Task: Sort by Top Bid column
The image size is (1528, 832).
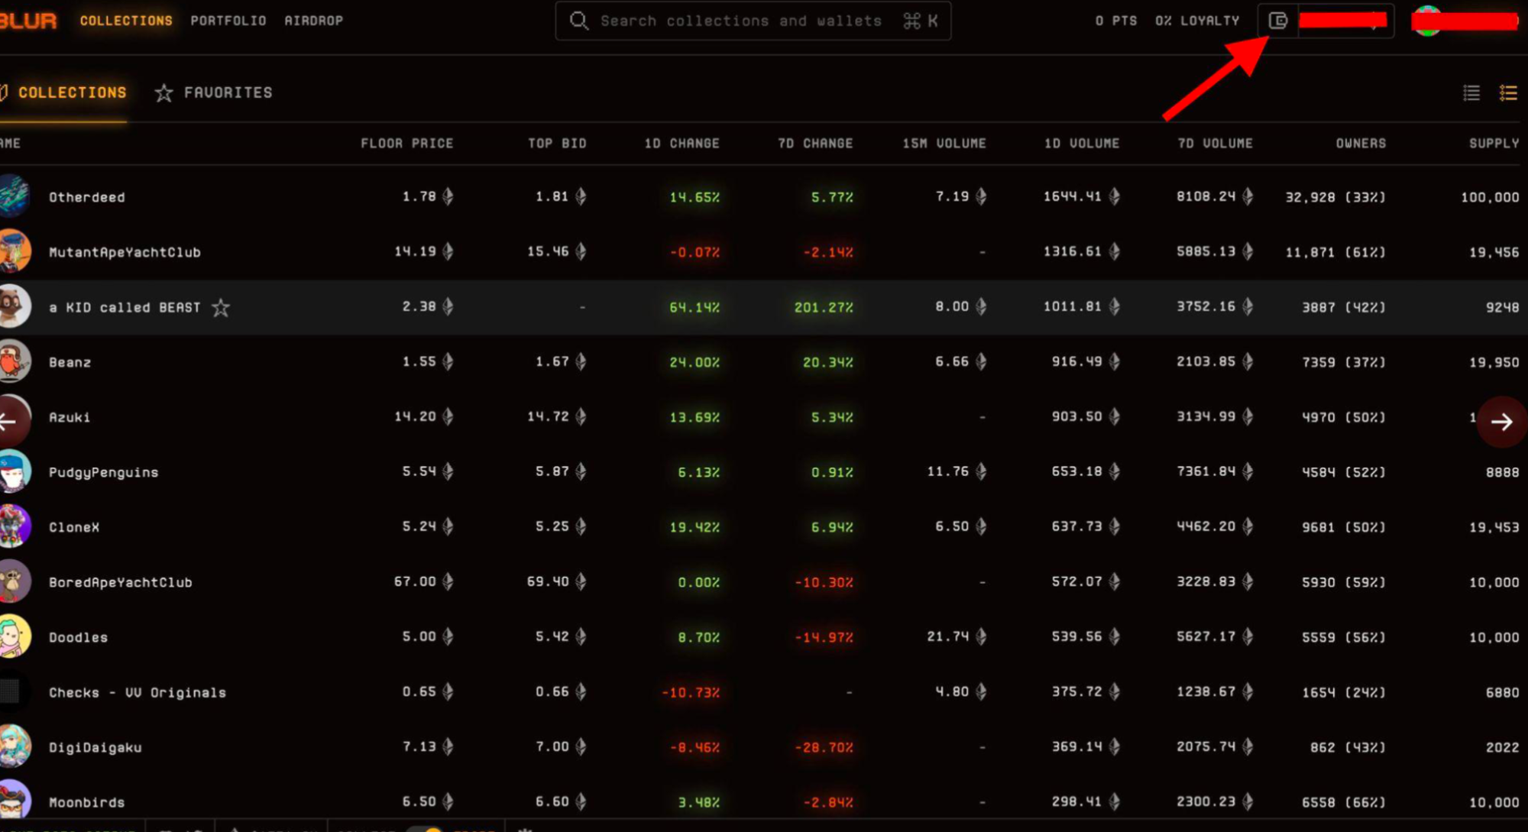Action: pos(557,143)
